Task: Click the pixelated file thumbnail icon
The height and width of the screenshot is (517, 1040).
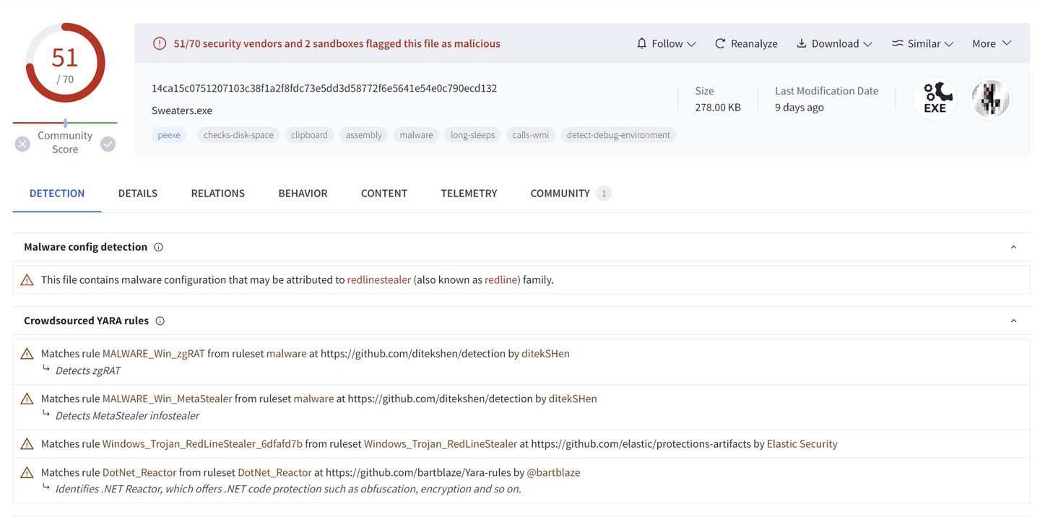Action: (990, 99)
